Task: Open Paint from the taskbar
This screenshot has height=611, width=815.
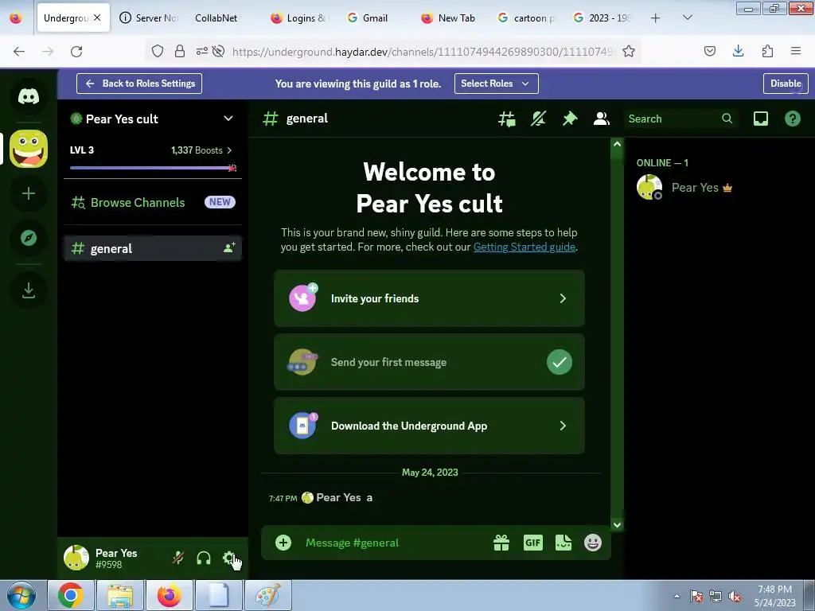Action: pos(268,595)
